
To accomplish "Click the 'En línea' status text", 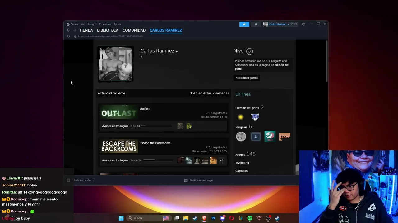I will click(x=243, y=94).
